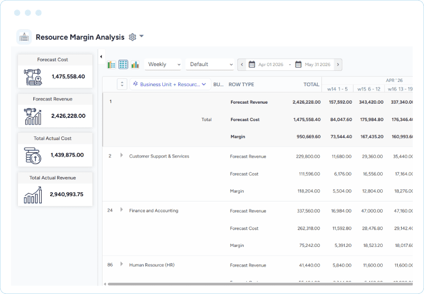The height and width of the screenshot is (294, 424).
Task: Click the w15 total cost 175,984.80
Action: coord(372,120)
